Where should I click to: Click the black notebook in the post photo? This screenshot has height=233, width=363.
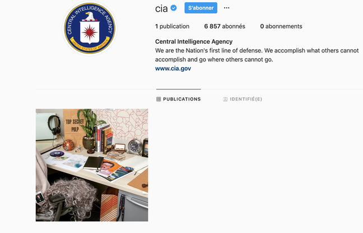tap(94, 162)
